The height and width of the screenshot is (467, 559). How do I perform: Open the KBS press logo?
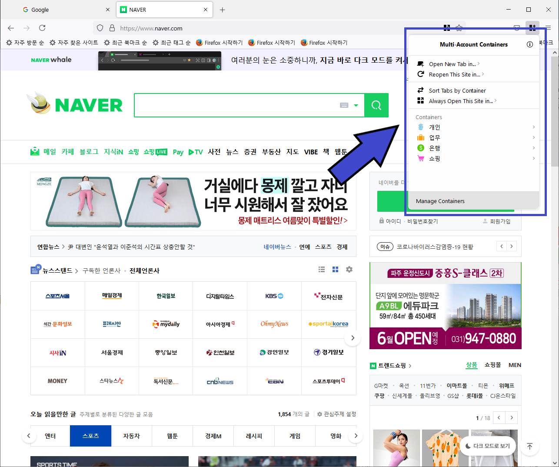(274, 296)
